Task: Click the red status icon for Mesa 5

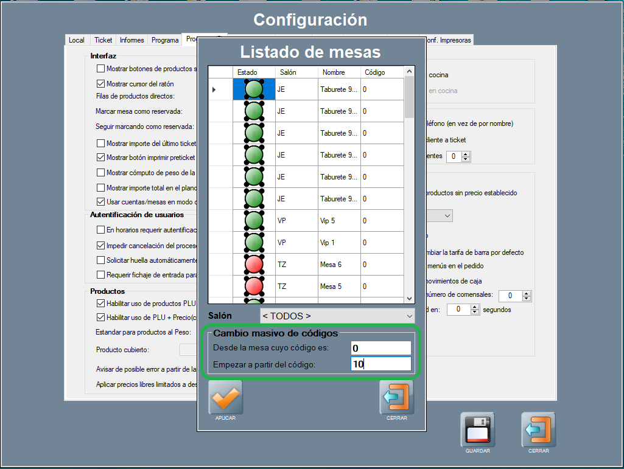Action: [x=254, y=287]
